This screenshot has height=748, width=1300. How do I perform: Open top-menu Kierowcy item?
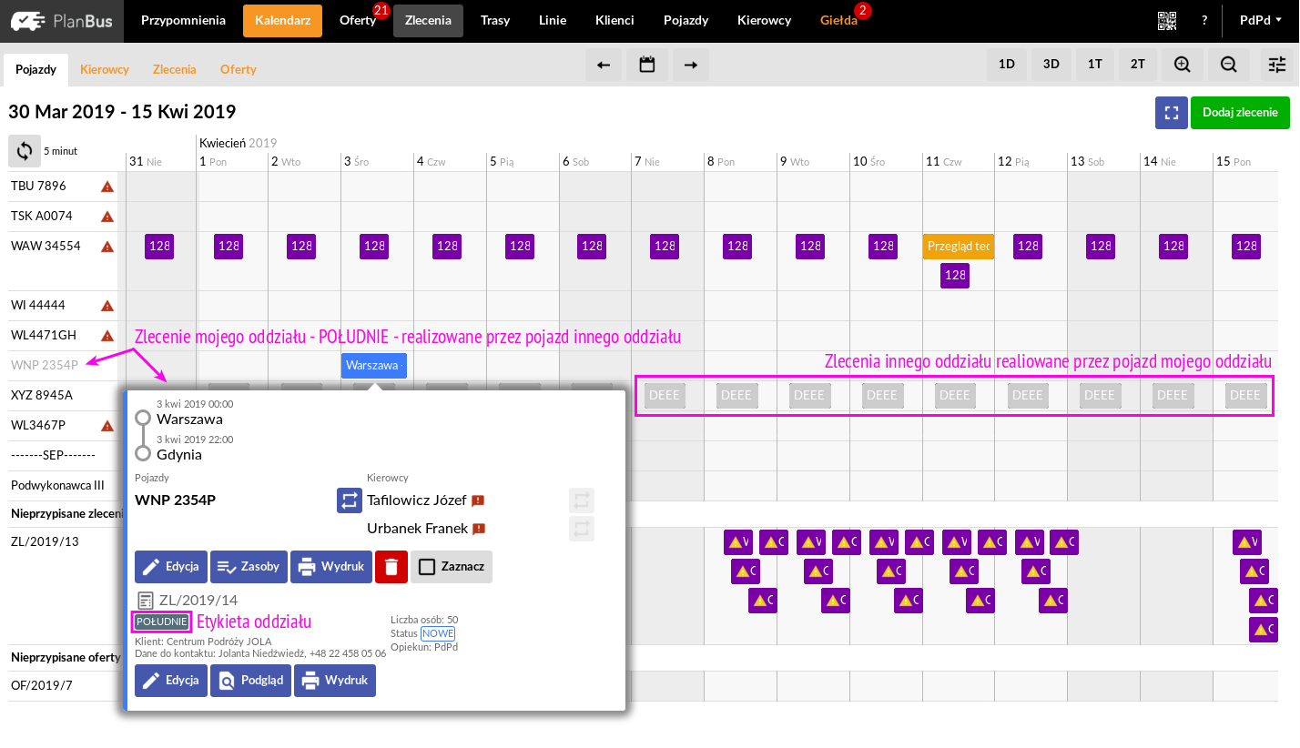764,20
